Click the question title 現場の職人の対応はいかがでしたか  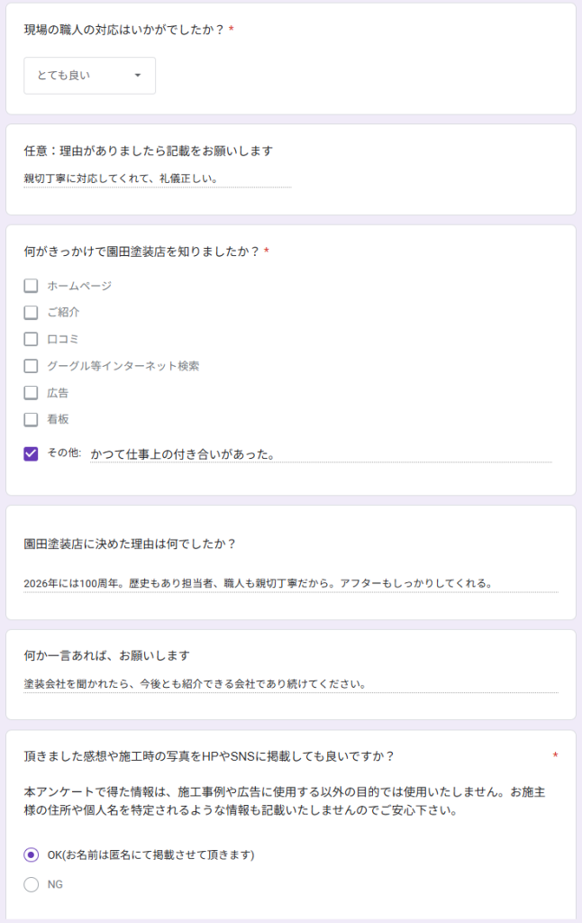tap(123, 30)
